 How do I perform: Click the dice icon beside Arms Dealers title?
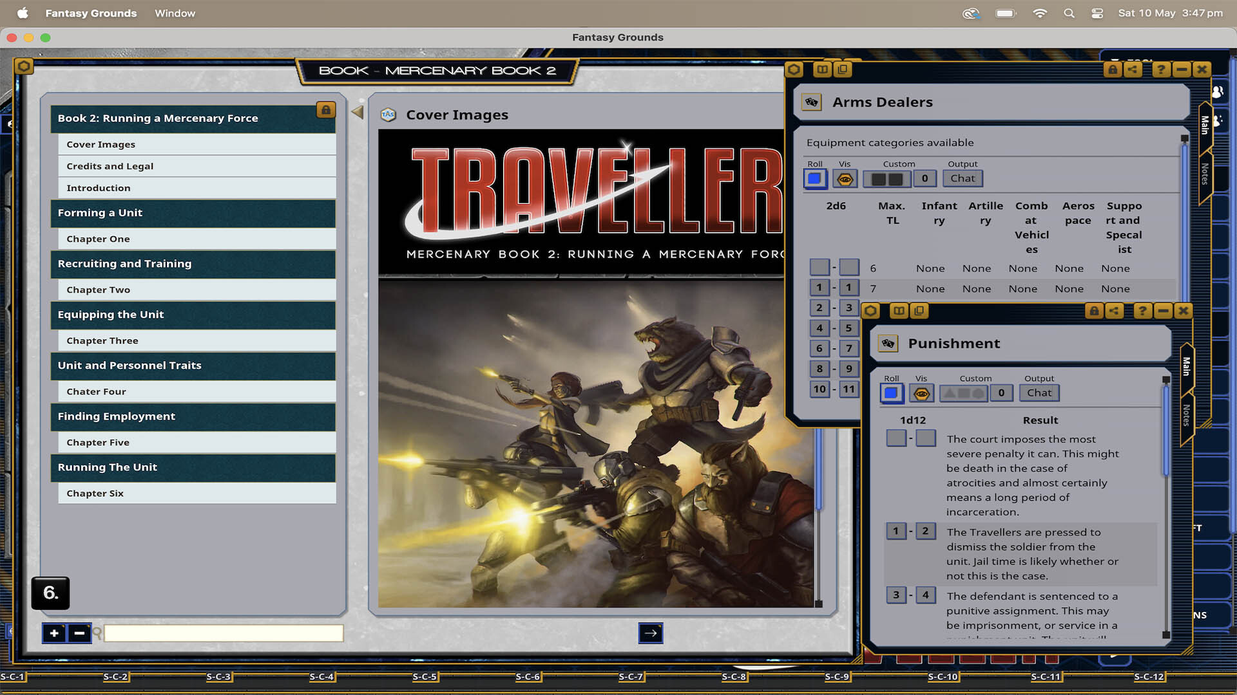(x=812, y=102)
